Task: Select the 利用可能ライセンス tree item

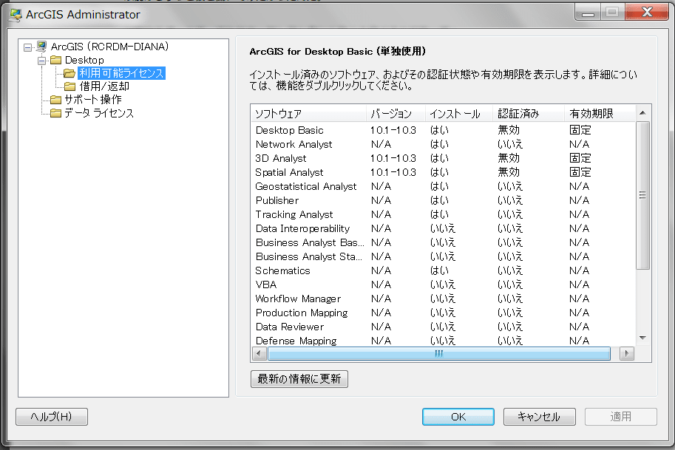Action: pos(121,73)
